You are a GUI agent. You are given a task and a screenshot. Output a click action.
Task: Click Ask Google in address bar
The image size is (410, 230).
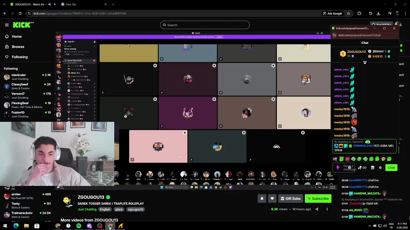click(x=332, y=13)
